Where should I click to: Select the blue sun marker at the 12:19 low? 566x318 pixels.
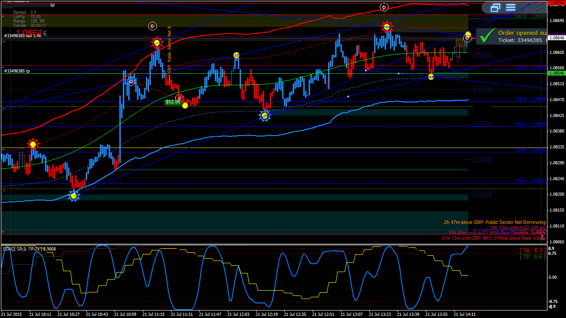click(x=264, y=116)
